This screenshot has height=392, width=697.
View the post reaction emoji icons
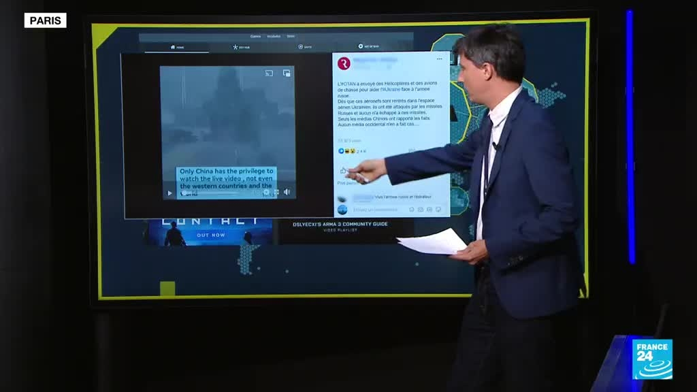(x=346, y=151)
